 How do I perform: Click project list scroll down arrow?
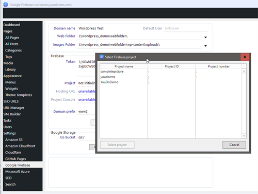244,136
